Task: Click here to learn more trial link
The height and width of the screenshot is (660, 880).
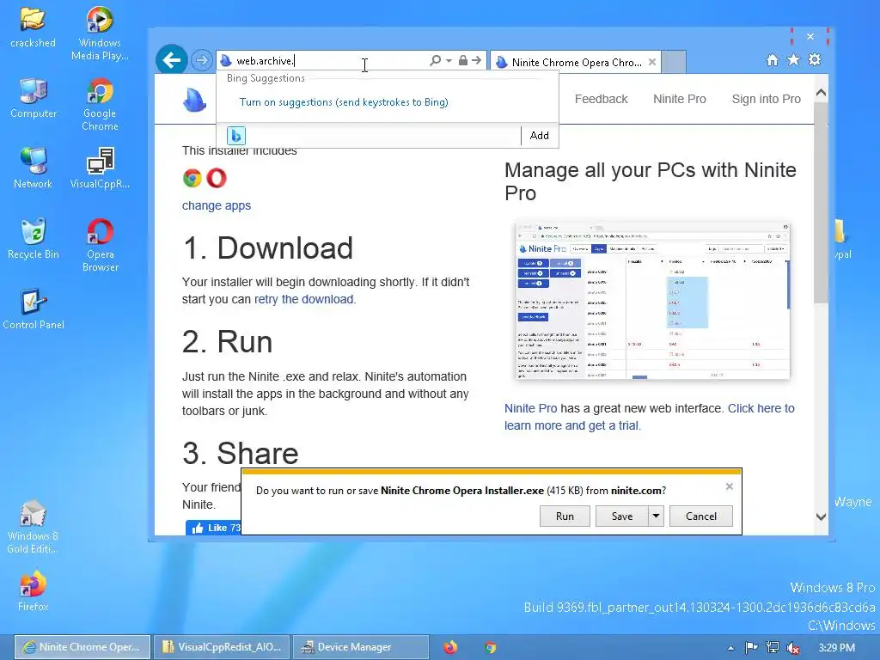Action: 650,417
